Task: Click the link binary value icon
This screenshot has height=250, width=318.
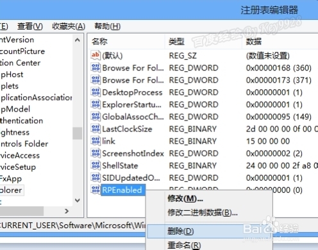Action: (x=96, y=141)
